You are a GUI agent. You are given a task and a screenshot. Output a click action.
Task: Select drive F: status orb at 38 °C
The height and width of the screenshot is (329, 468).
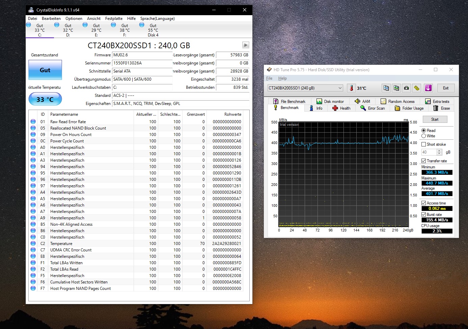pyautogui.click(x=114, y=25)
